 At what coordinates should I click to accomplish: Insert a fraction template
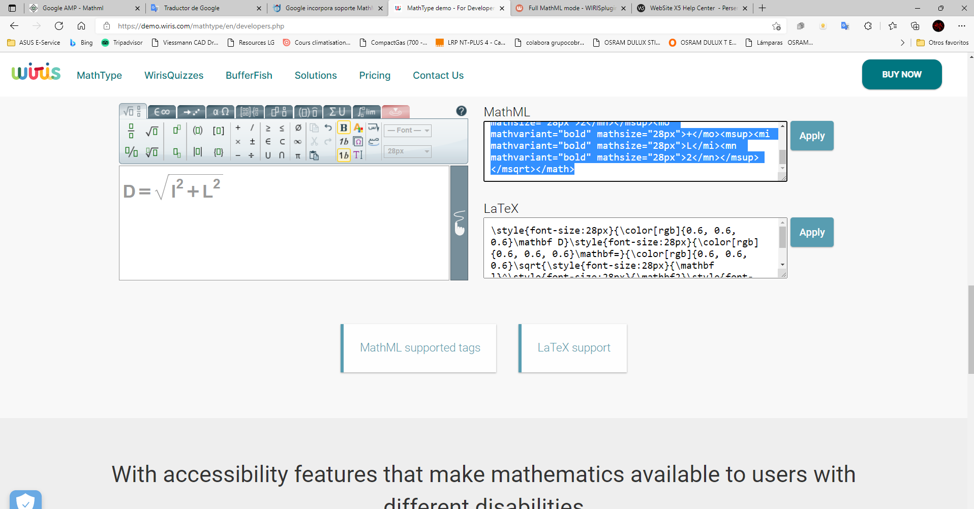click(x=131, y=131)
